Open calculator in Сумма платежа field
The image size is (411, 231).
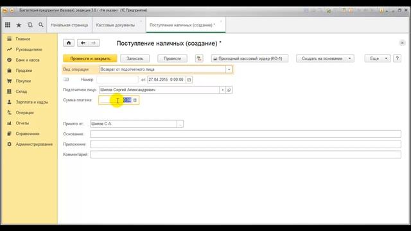tap(135, 100)
